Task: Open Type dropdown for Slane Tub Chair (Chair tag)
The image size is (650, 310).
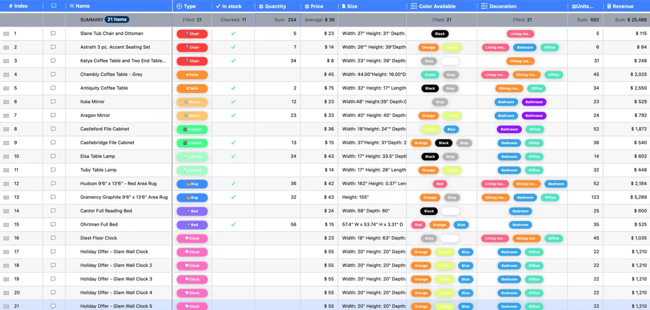Action: click(192, 34)
